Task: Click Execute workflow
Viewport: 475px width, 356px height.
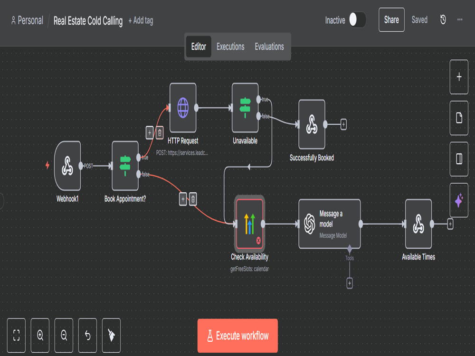Action: [x=237, y=336]
